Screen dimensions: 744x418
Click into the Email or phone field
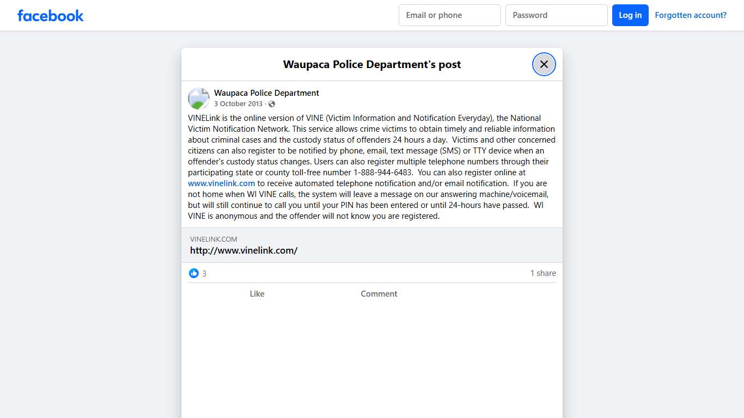click(449, 15)
